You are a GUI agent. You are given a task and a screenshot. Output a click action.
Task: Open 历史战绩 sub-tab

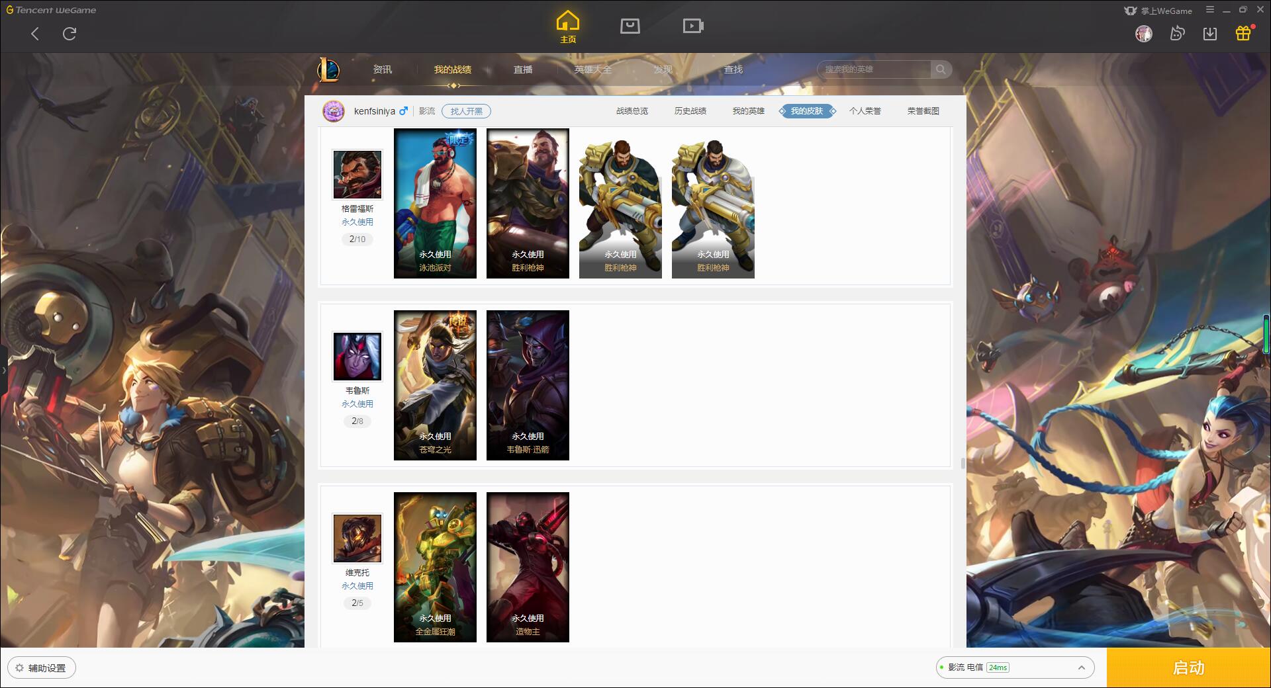coord(690,111)
